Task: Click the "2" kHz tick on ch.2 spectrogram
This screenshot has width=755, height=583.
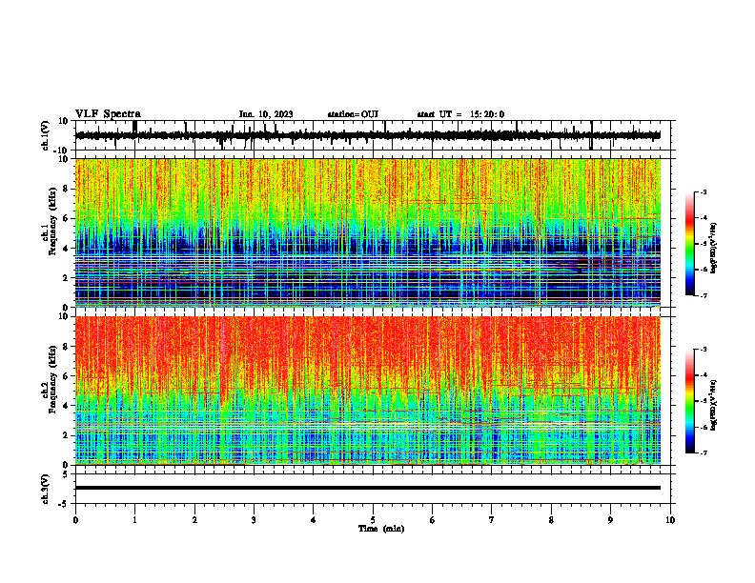Action: click(x=67, y=435)
